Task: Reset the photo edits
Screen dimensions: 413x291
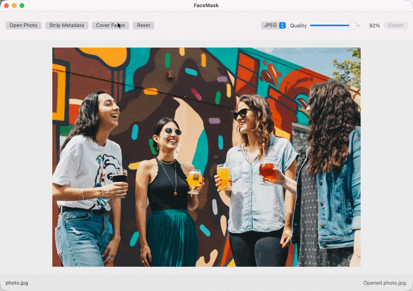Action: 144,25
